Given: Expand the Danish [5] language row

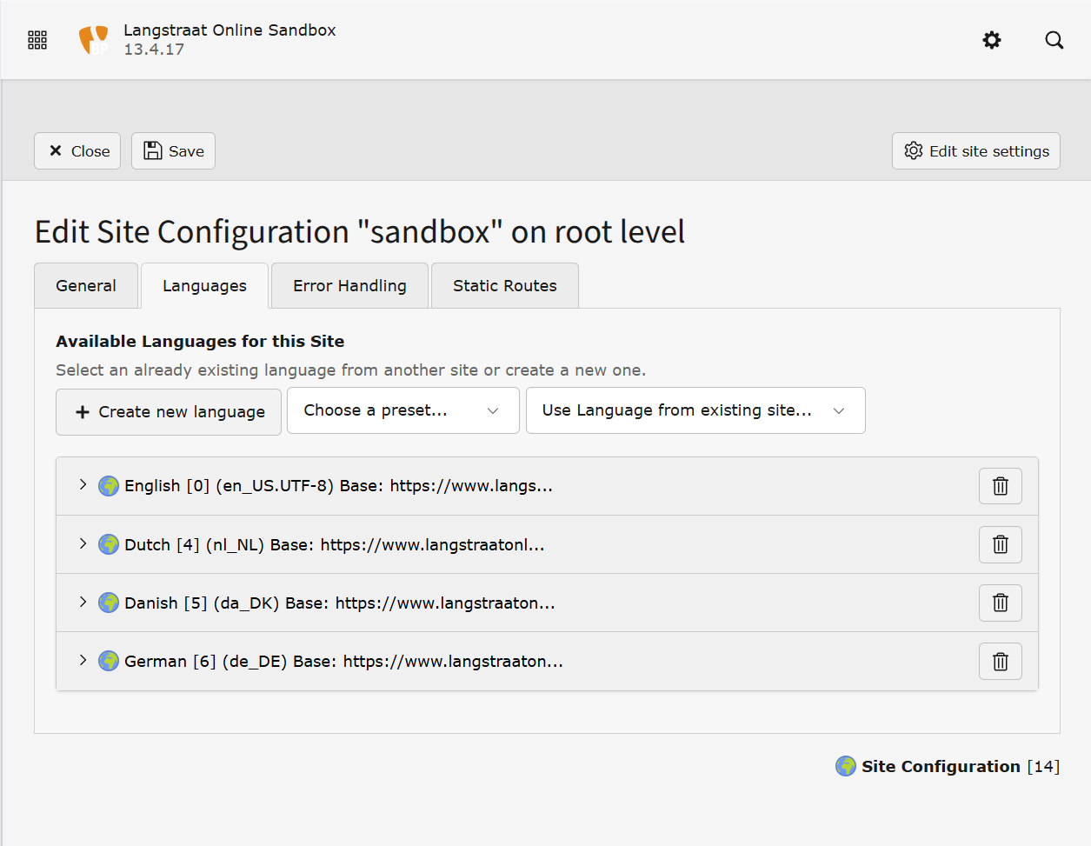Looking at the screenshot, I should click(83, 603).
